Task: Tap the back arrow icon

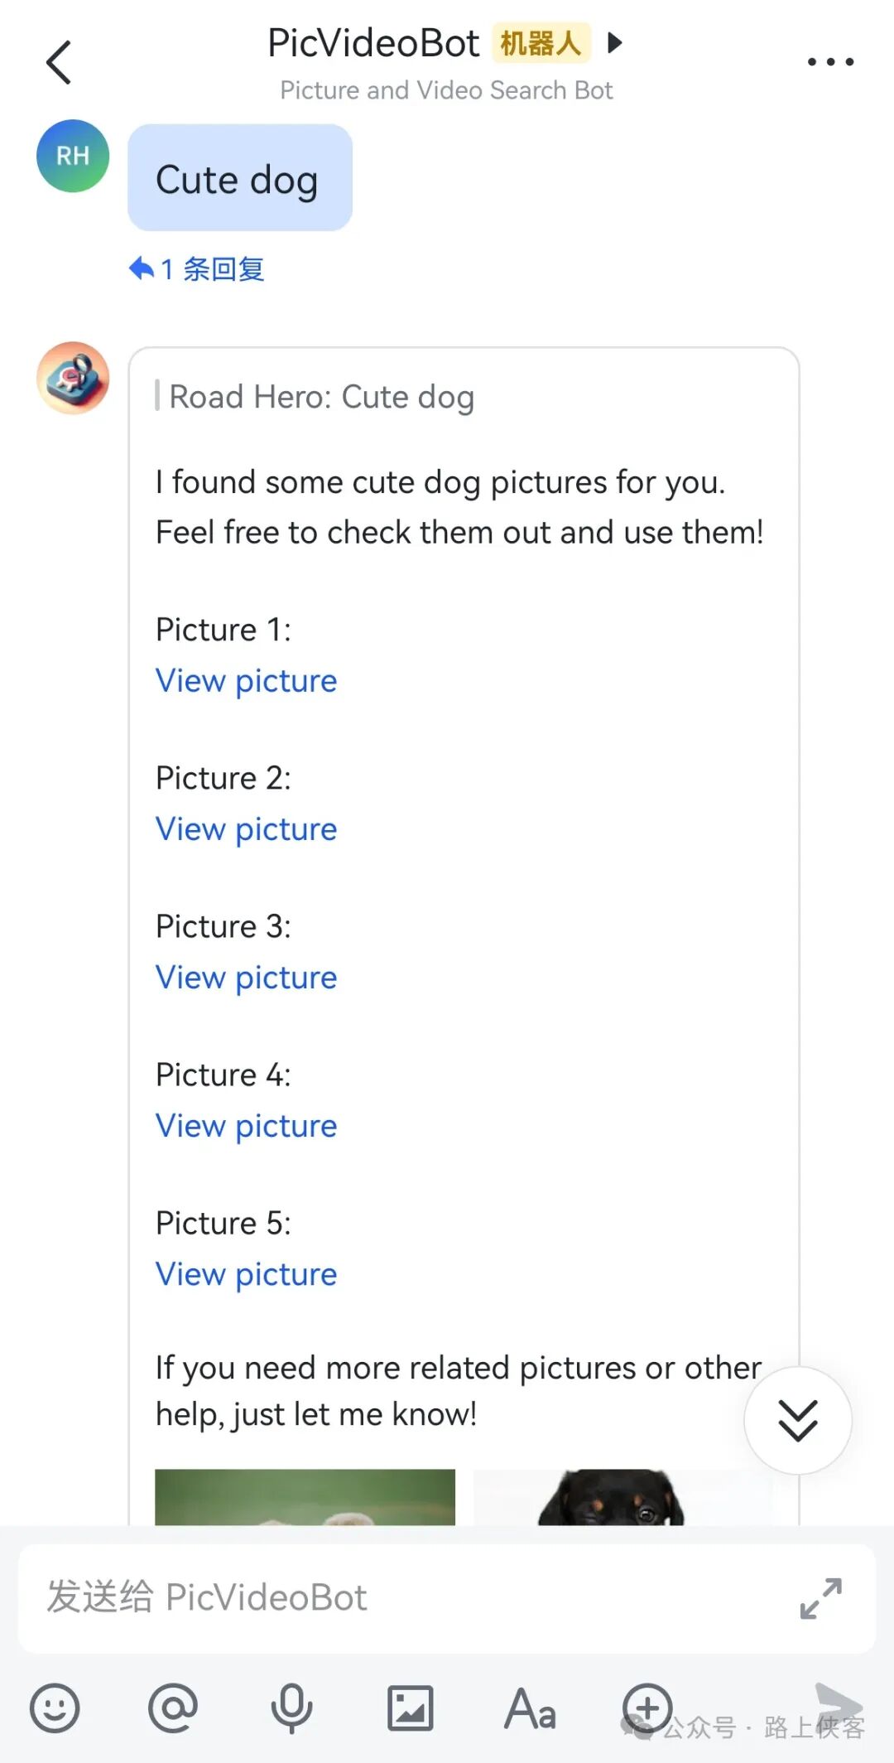Action: [59, 62]
